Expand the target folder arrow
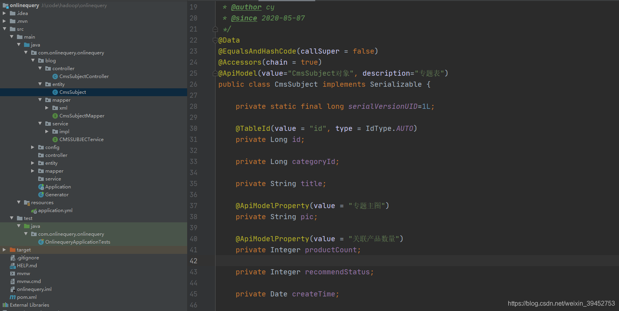619x311 pixels. (4, 250)
